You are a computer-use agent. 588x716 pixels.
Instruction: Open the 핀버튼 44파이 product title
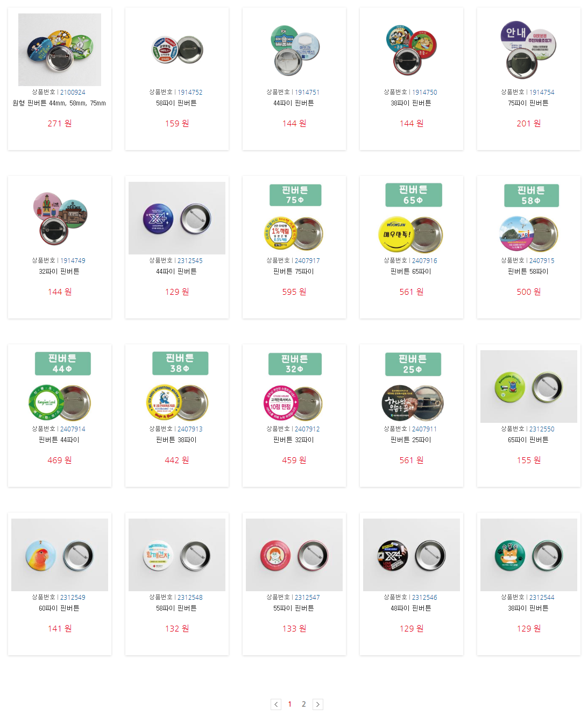[x=59, y=440]
